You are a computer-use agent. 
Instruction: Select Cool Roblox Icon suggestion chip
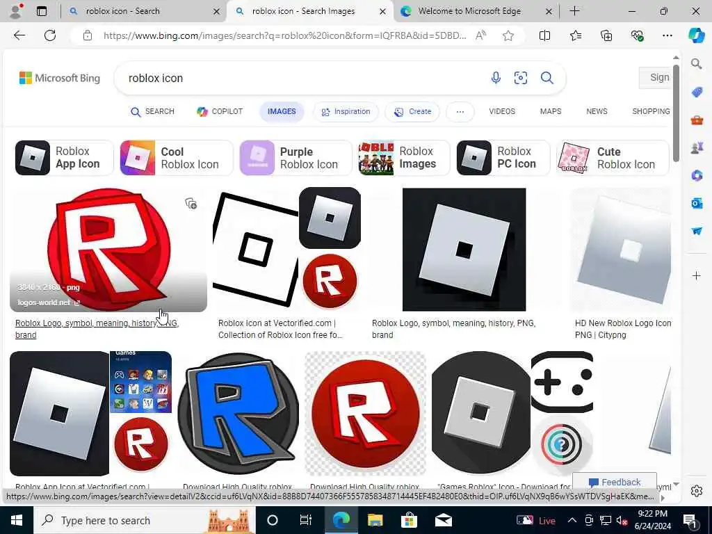click(x=176, y=158)
